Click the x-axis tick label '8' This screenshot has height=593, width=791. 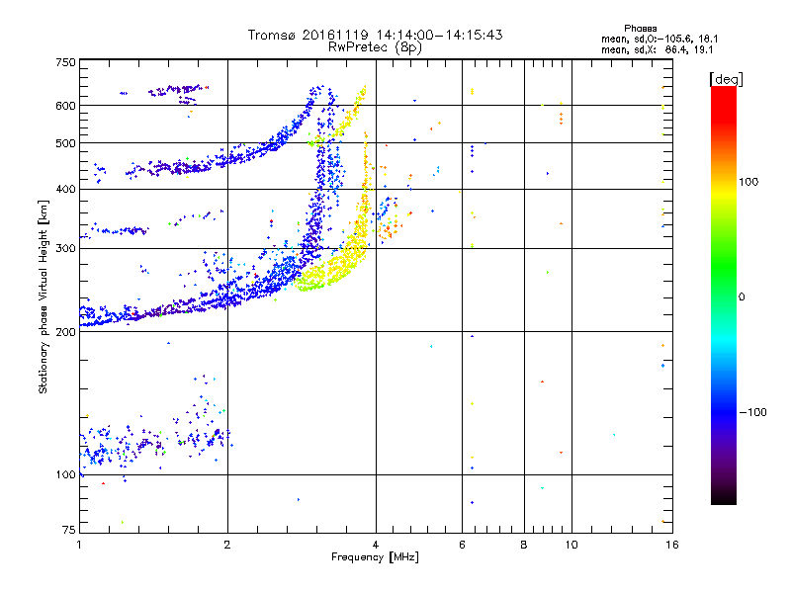[x=524, y=545]
